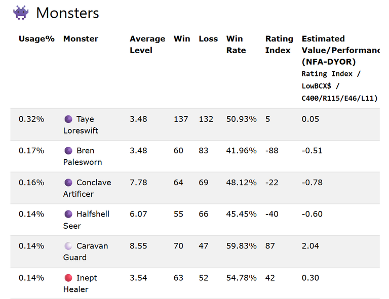
Task: Click the Loss column header
Action: point(208,39)
